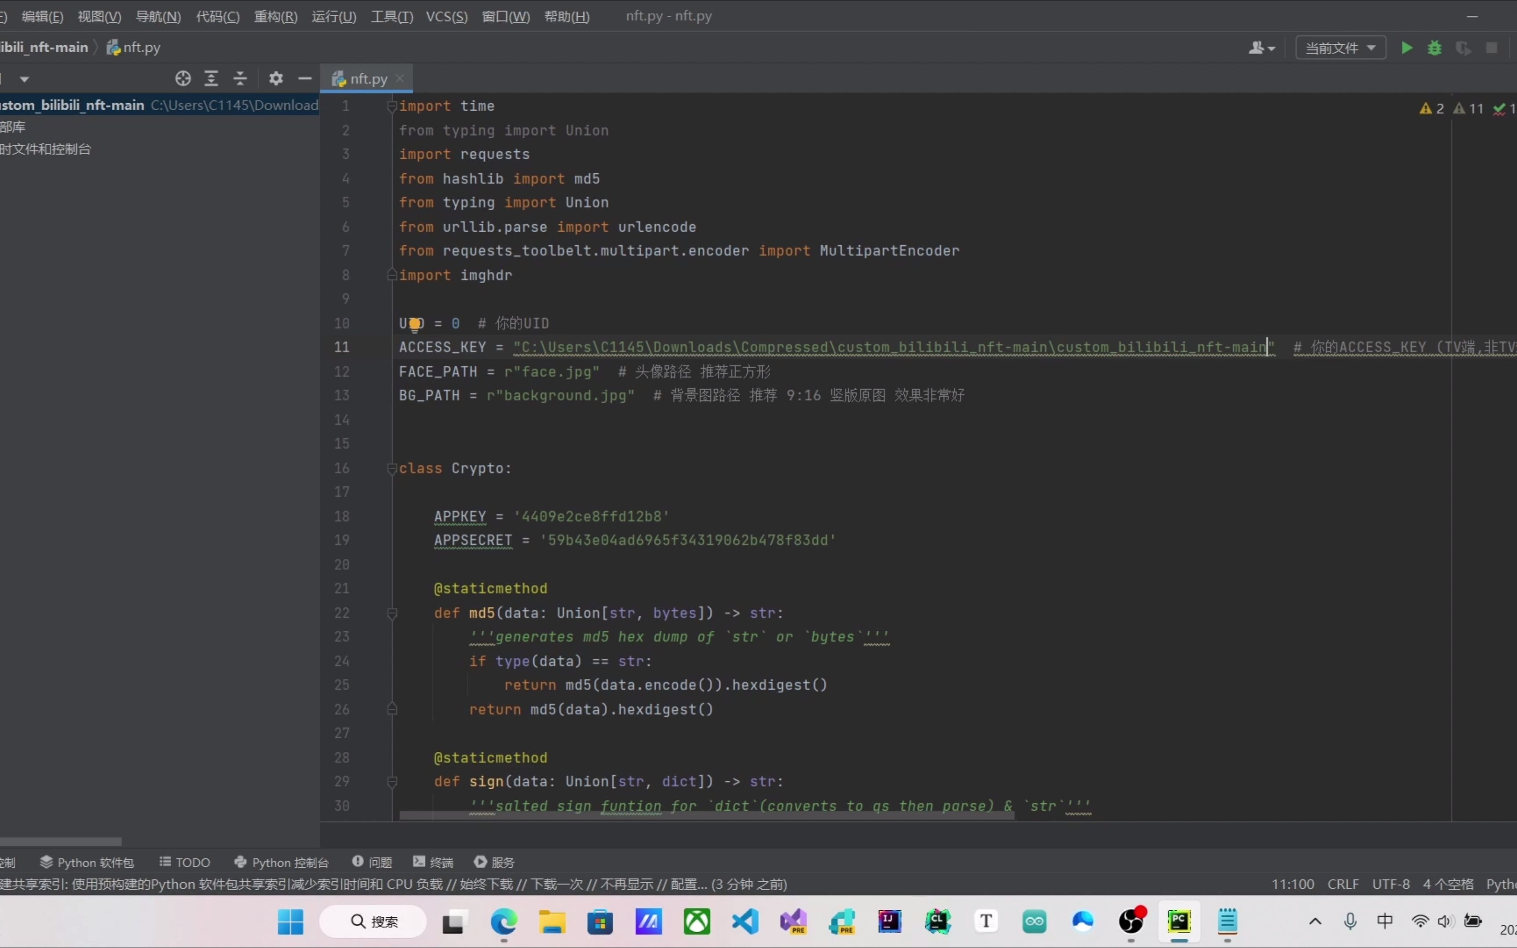Expand all items in project panel
The width and height of the screenshot is (1517, 948).
click(211, 79)
